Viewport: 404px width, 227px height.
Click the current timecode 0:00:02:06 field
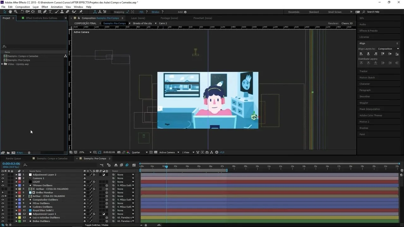(x=11, y=164)
